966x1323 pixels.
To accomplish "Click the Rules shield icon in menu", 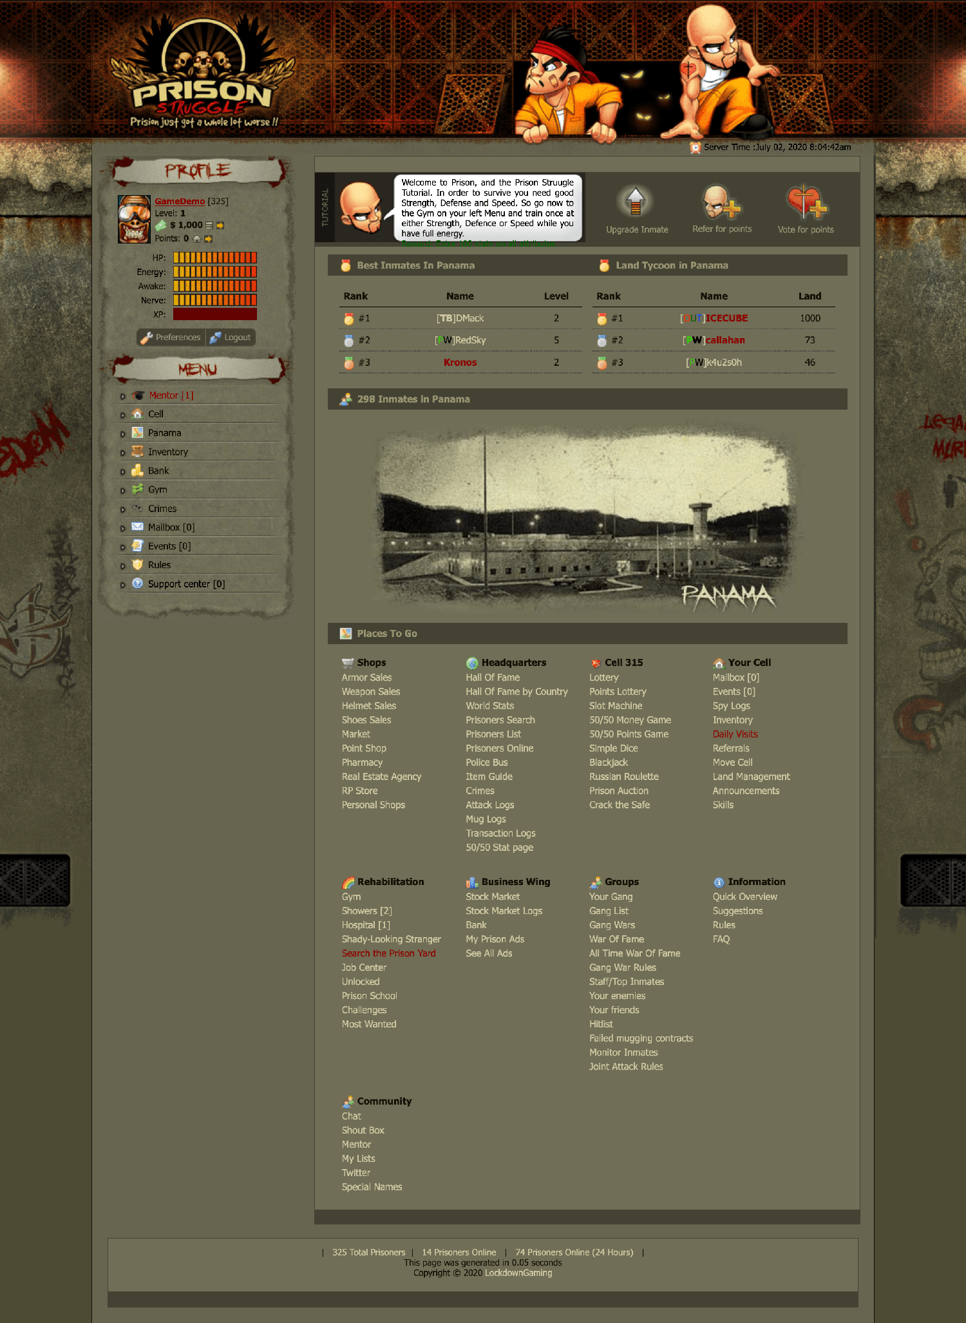I will pos(137,564).
